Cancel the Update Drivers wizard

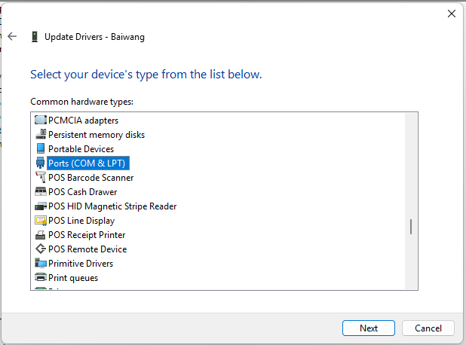[x=428, y=328]
